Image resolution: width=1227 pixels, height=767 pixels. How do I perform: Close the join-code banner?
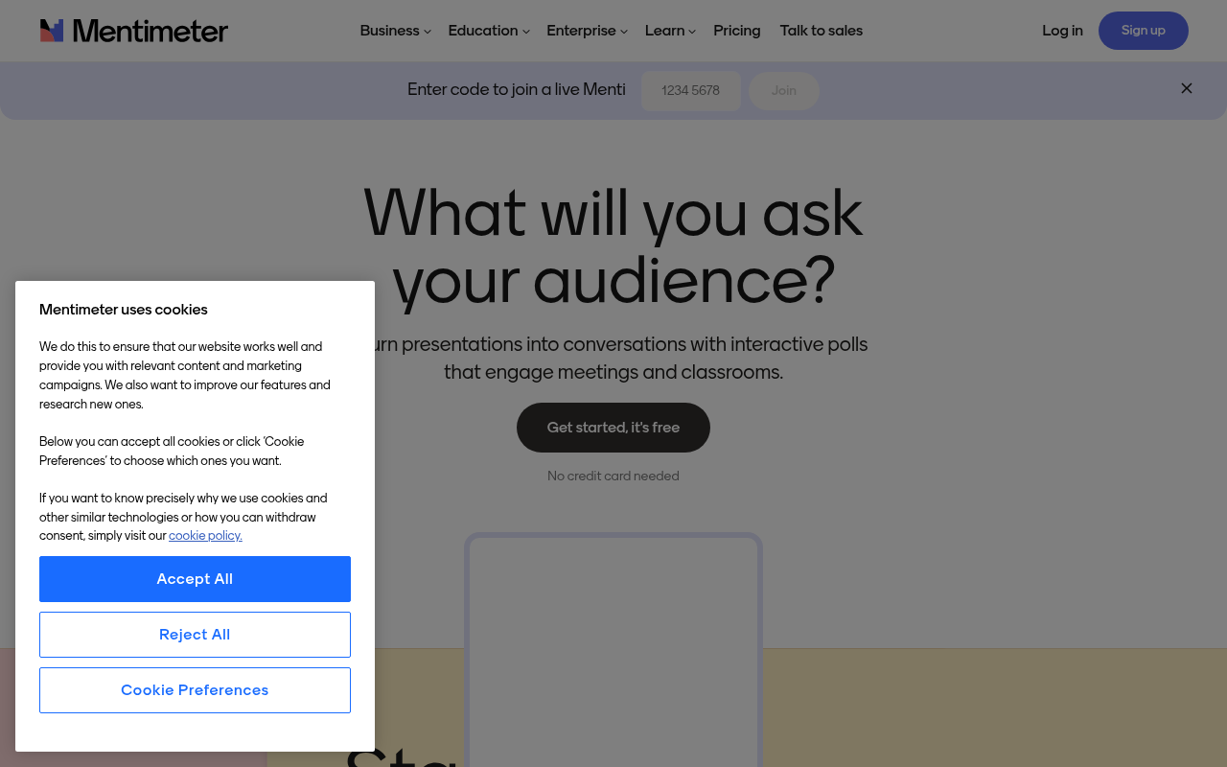click(x=1187, y=88)
